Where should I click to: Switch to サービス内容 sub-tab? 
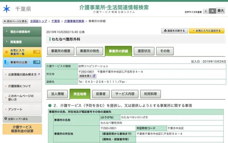[x=125, y=94]
